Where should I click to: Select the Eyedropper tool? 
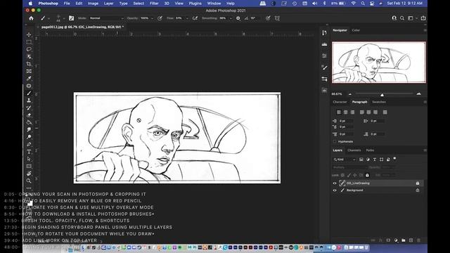29,78
